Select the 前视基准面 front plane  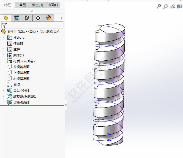click(21, 67)
